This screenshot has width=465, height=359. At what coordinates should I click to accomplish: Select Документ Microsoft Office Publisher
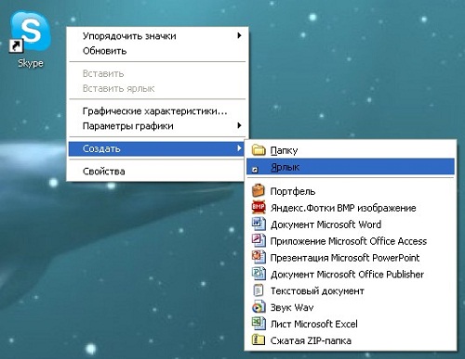(x=351, y=275)
